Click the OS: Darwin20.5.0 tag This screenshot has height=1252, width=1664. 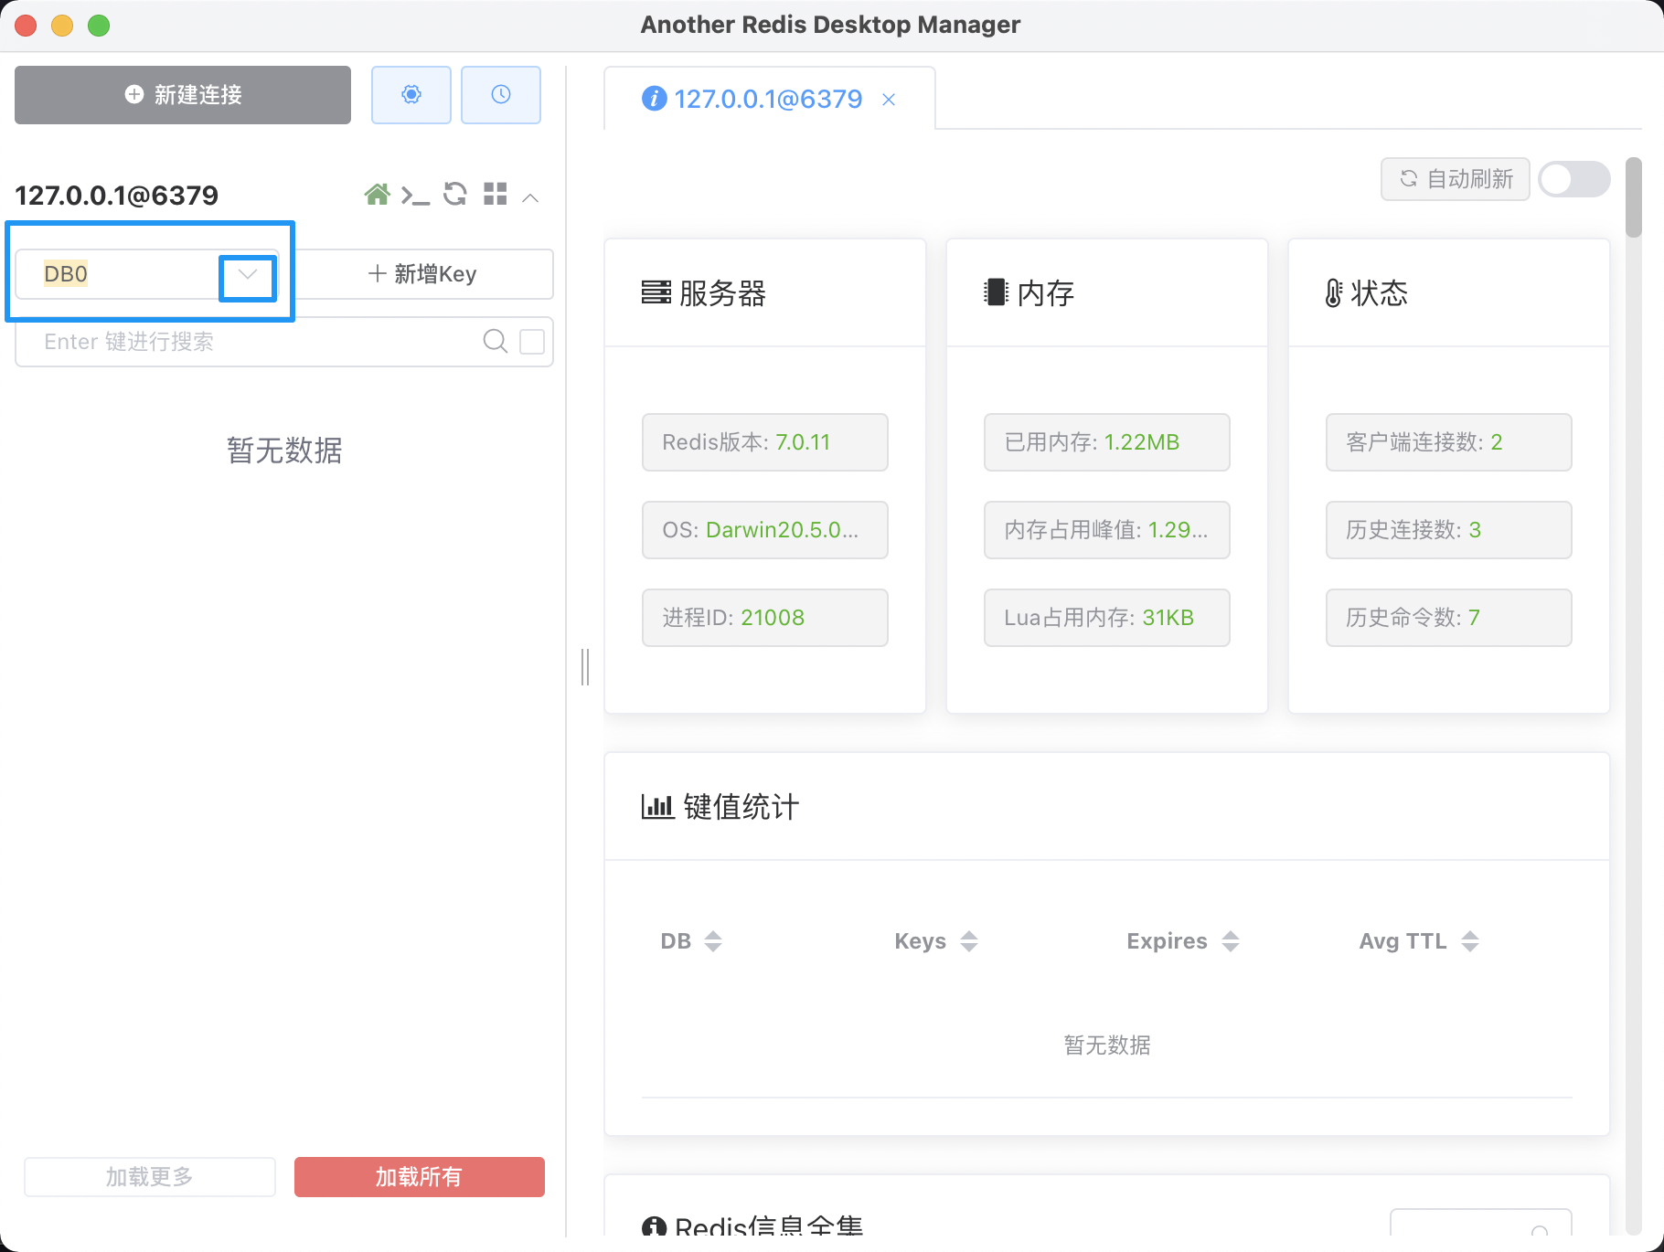pos(765,530)
